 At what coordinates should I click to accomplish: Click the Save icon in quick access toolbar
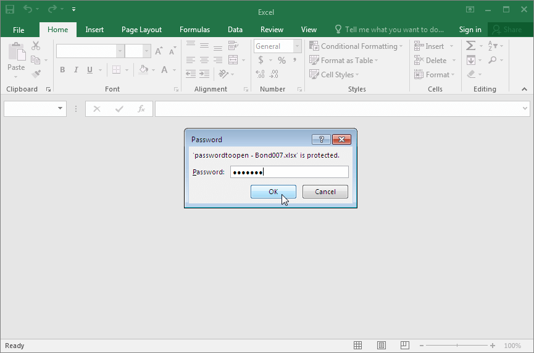click(x=10, y=9)
